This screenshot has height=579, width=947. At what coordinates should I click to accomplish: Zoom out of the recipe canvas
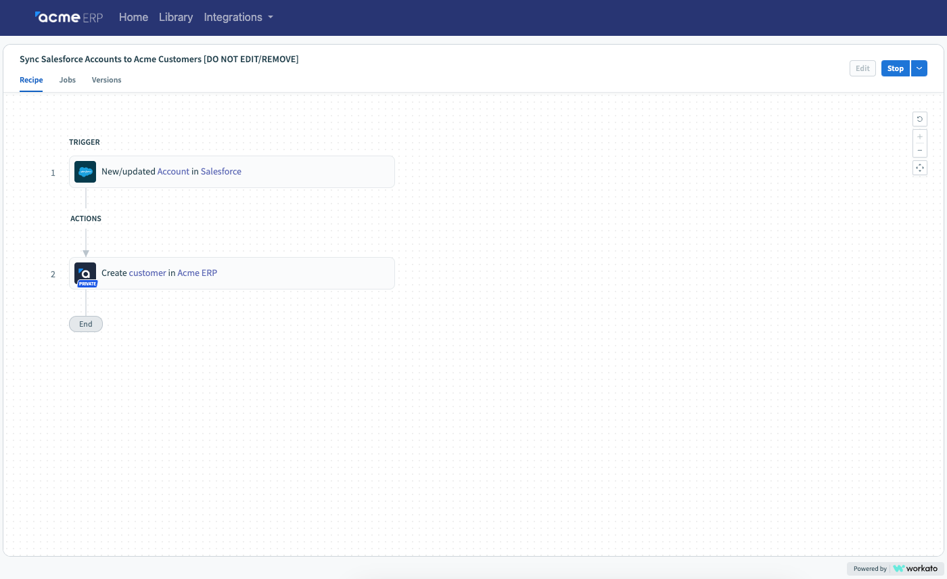tap(919, 149)
